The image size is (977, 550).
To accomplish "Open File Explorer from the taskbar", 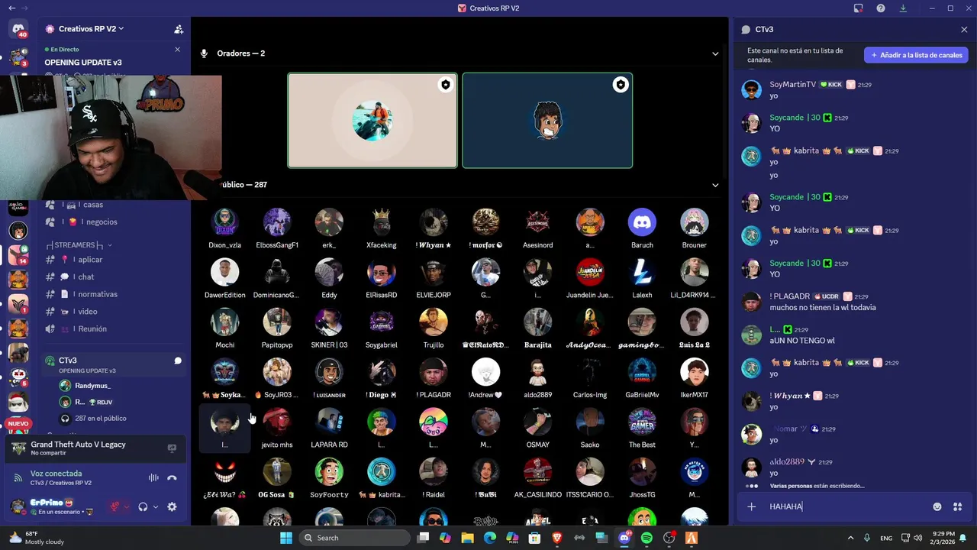I will (x=467, y=538).
